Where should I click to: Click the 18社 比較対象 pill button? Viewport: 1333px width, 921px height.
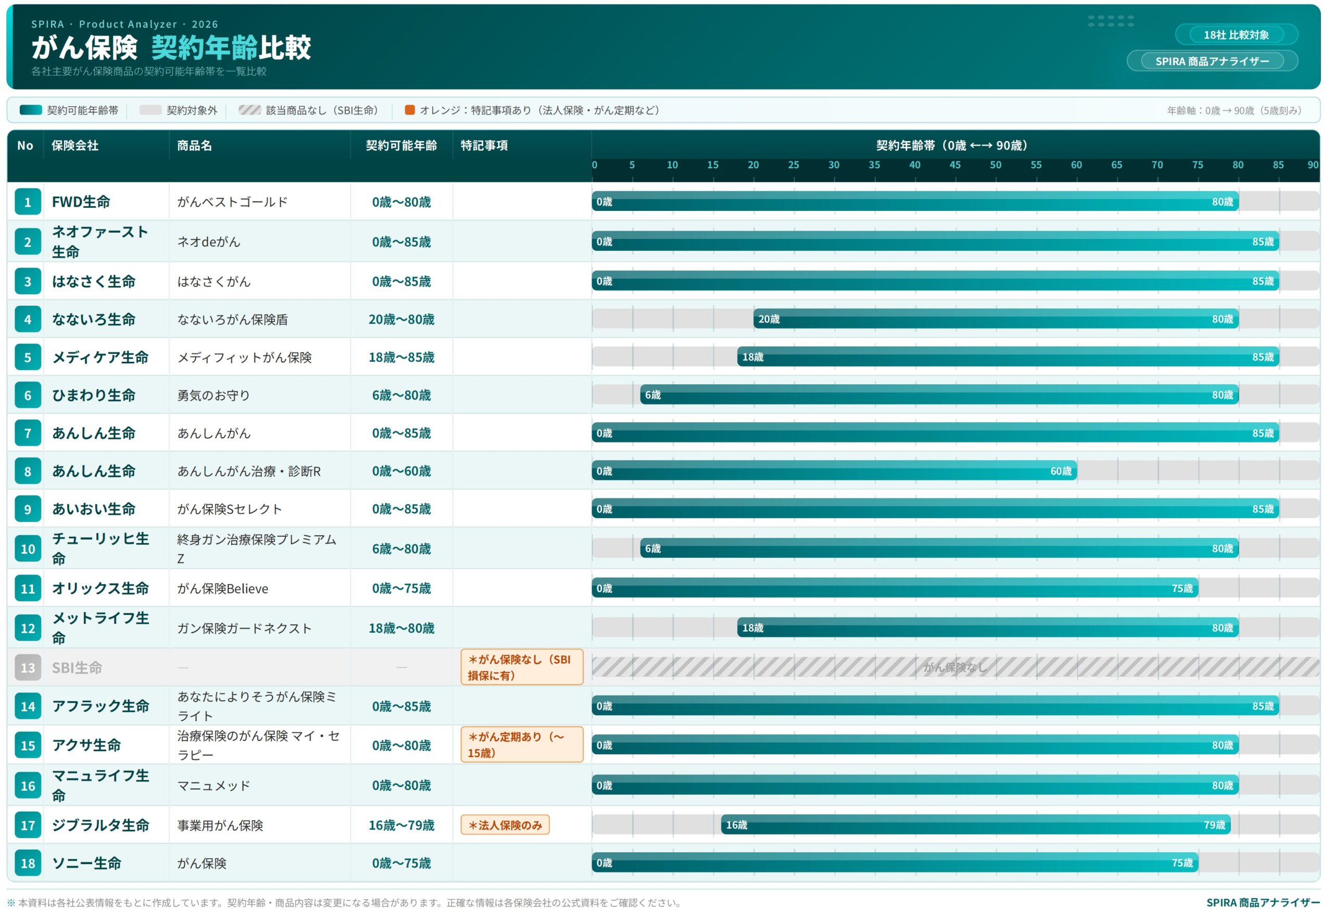[1236, 35]
